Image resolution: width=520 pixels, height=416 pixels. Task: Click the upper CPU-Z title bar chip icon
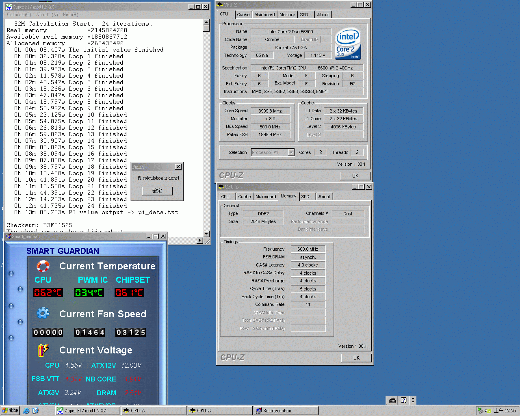click(220, 5)
